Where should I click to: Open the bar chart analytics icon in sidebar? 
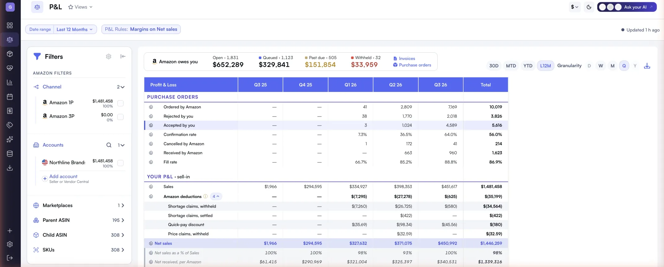[x=10, y=82]
